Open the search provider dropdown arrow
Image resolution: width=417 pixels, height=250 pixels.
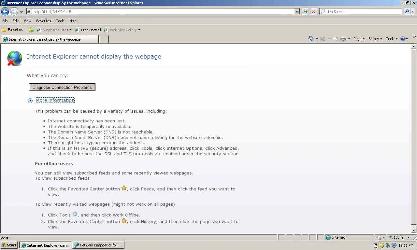(413, 11)
